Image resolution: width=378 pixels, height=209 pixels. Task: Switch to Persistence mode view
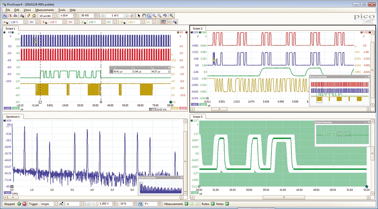(x=11, y=15)
